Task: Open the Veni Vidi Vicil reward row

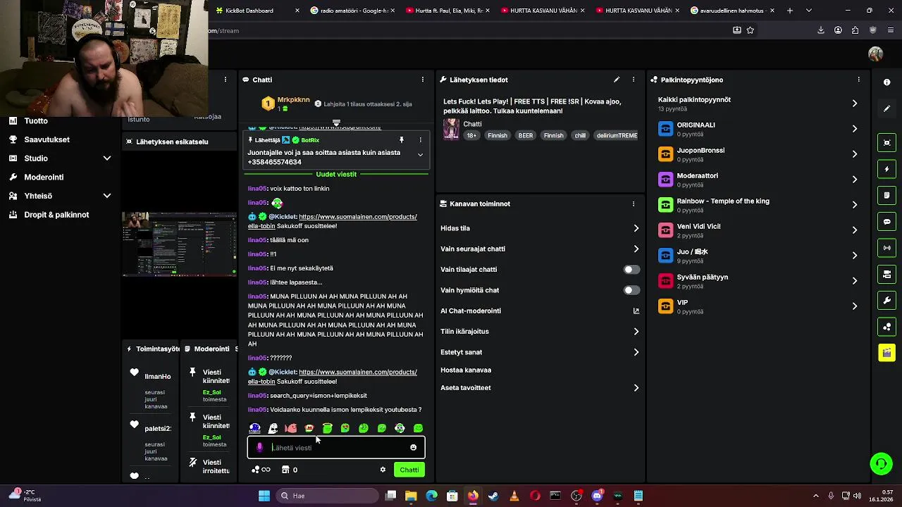Action: [759, 230]
